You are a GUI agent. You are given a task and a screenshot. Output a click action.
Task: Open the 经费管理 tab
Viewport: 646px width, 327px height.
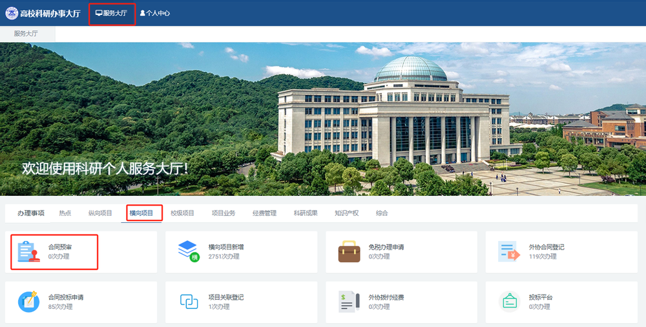coord(264,213)
